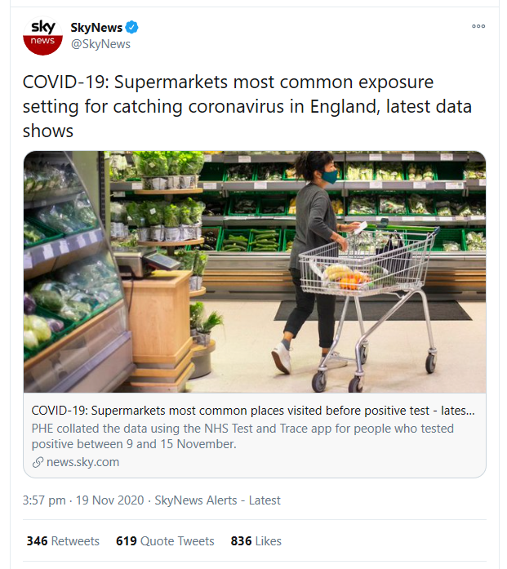The height and width of the screenshot is (569, 507).
Task: Open the tweet's three-dot more menu
Action: [x=478, y=26]
